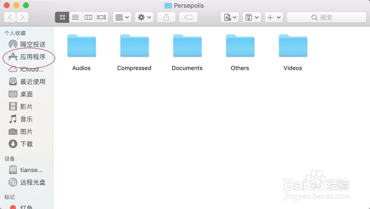Image resolution: width=370 pixels, height=209 pixels.
Task: Select the Others folder icon
Action: coord(240,46)
